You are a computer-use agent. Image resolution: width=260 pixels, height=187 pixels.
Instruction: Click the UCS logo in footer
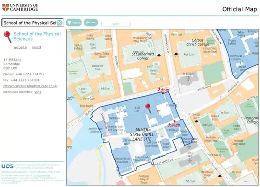(8, 166)
